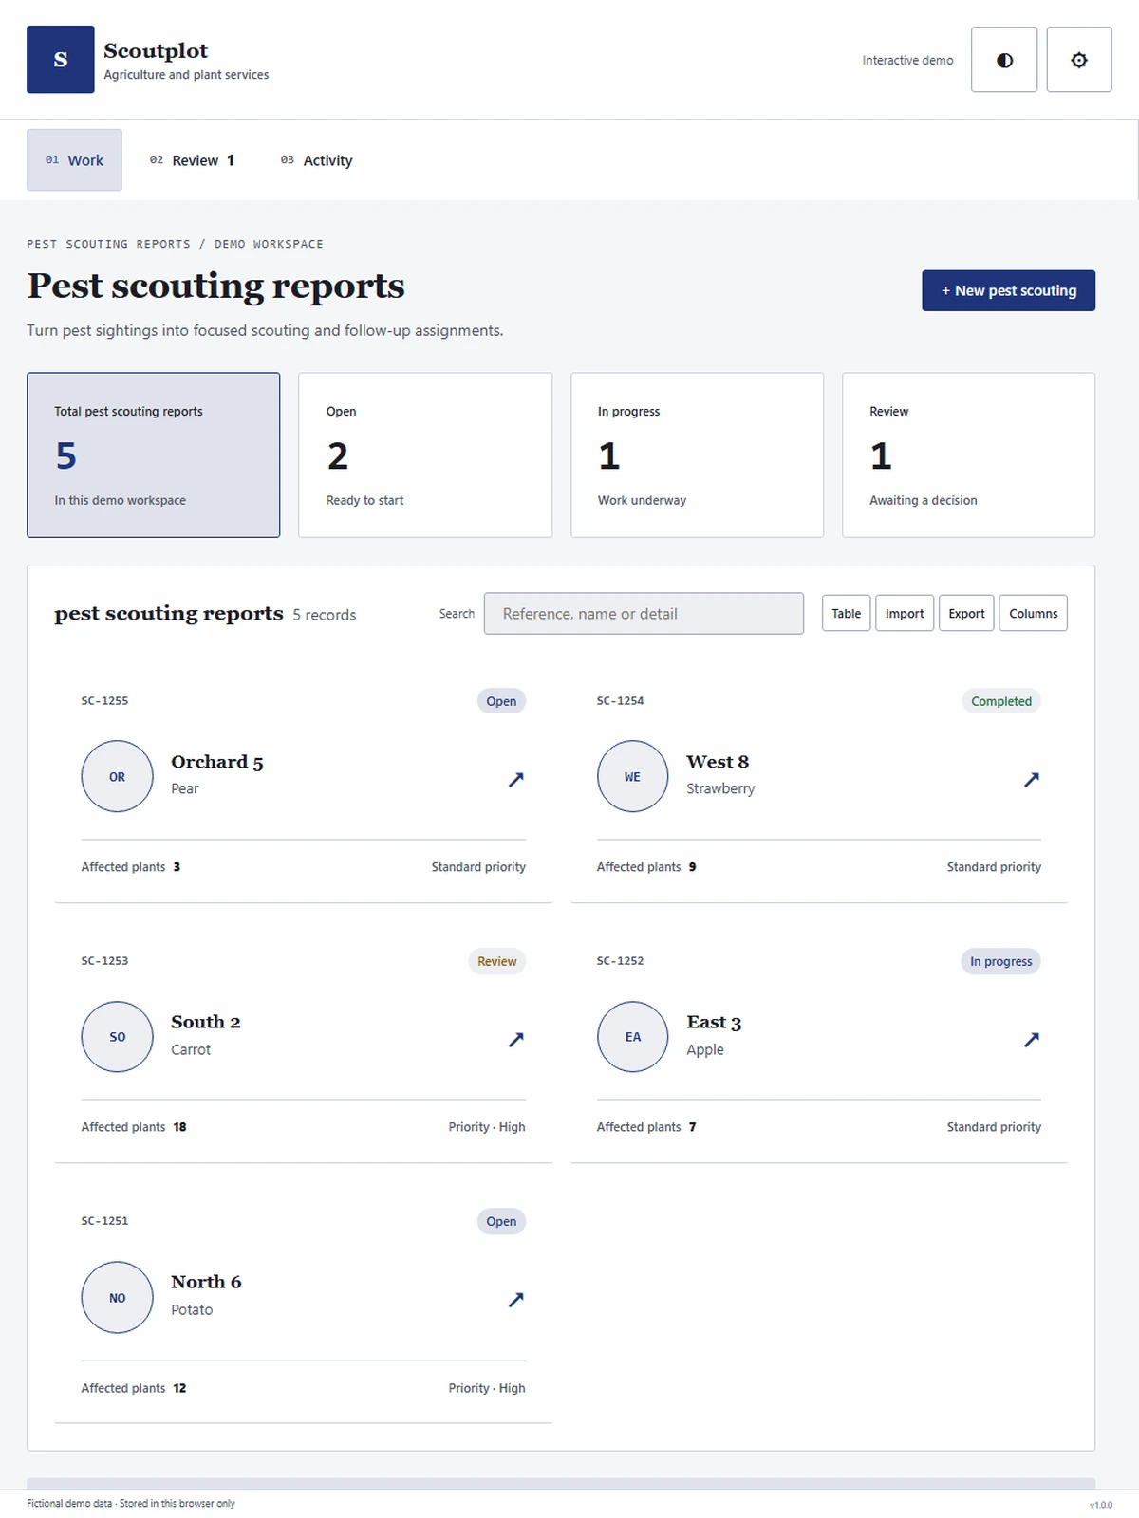Filter by Review stat card
This screenshot has height=1518, width=1139.
click(968, 454)
